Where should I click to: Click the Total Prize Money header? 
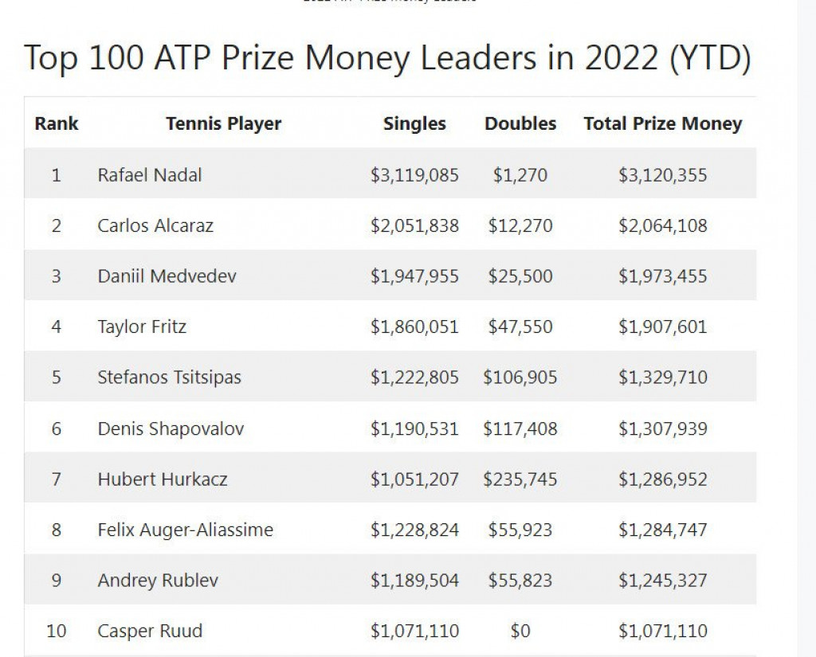tap(662, 123)
